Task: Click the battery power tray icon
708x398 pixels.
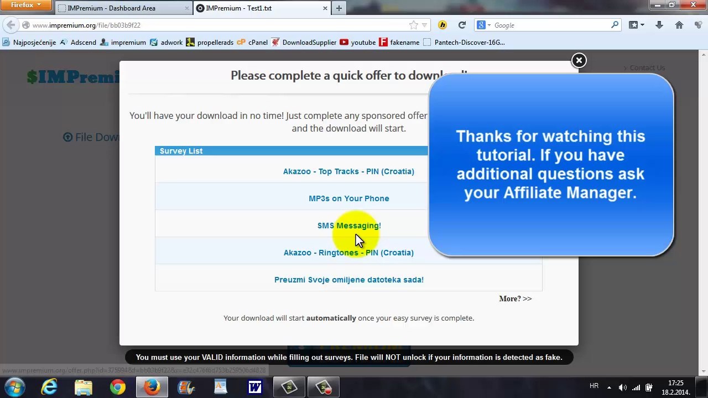Action: (x=649, y=387)
